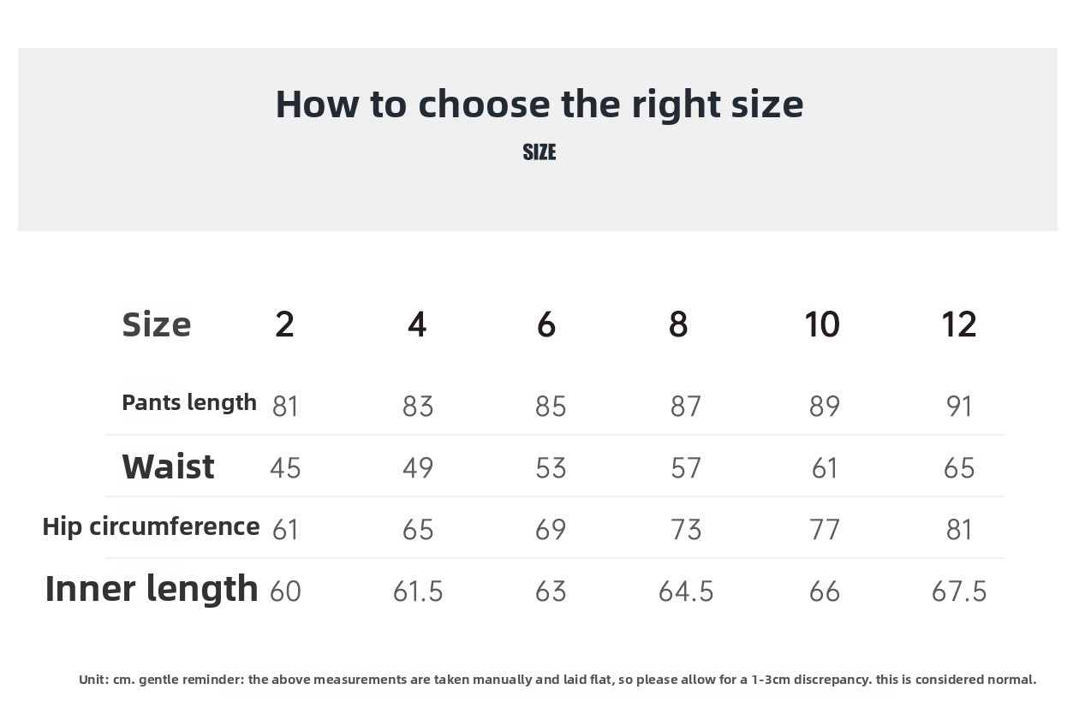1079x719 pixels.
Task: Click the waist value 45
Action: [x=285, y=468]
